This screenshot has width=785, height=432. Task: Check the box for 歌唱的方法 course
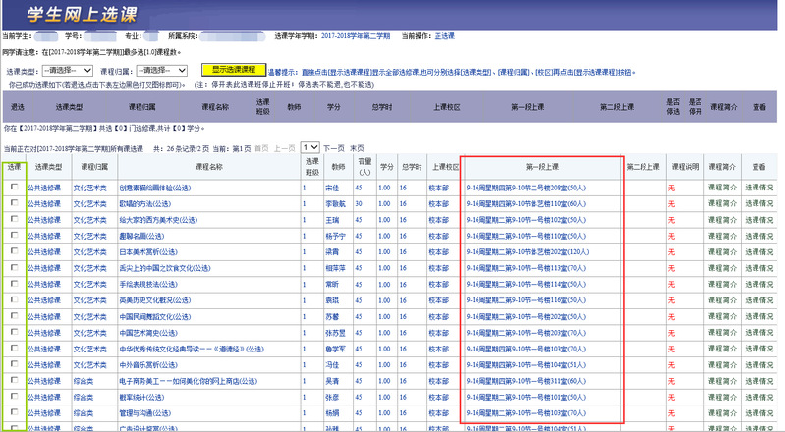tap(14, 201)
